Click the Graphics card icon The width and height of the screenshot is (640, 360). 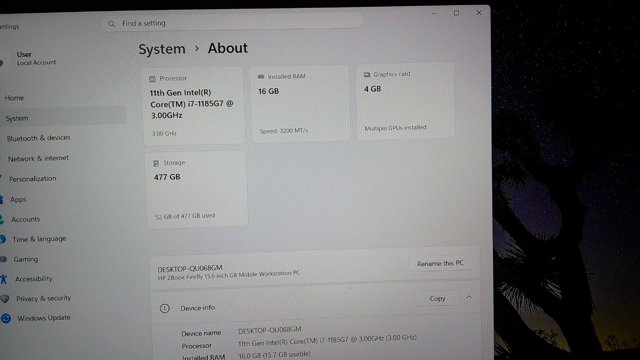(x=367, y=75)
